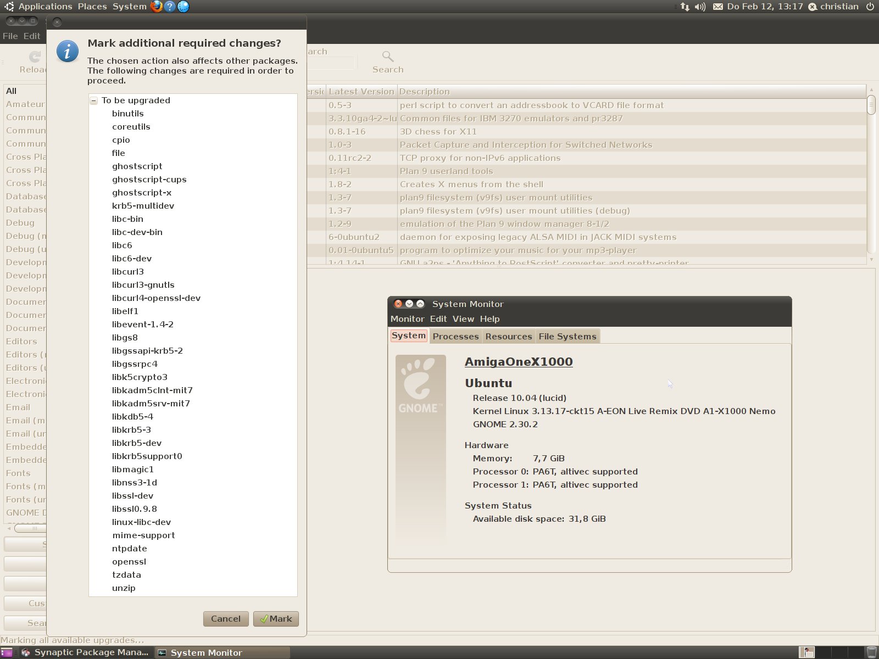Viewport: 879px width, 659px height.
Task: Open the network connections indicator
Action: (x=685, y=7)
